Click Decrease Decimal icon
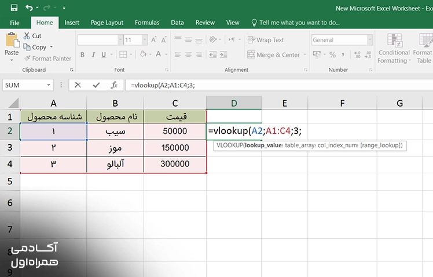The width and height of the screenshot is (433, 277). click(368, 54)
